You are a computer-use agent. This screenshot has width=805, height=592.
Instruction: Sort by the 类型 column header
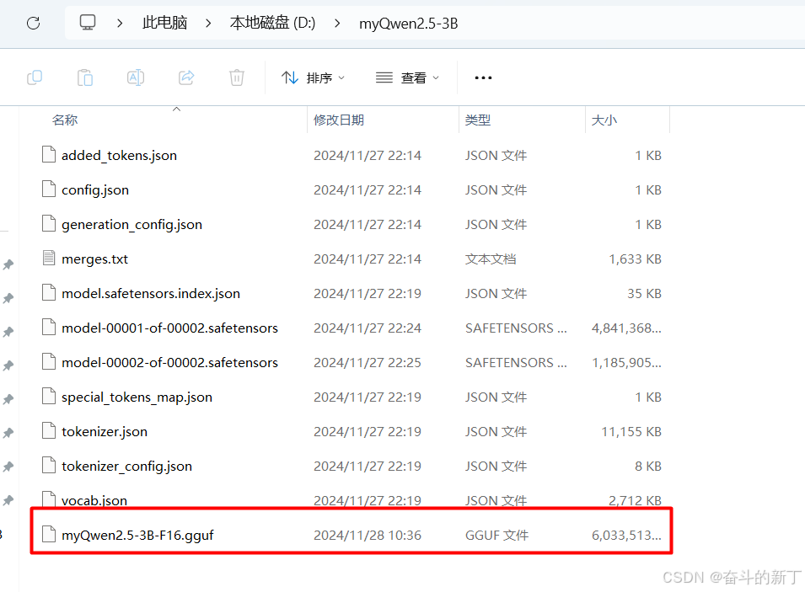478,120
